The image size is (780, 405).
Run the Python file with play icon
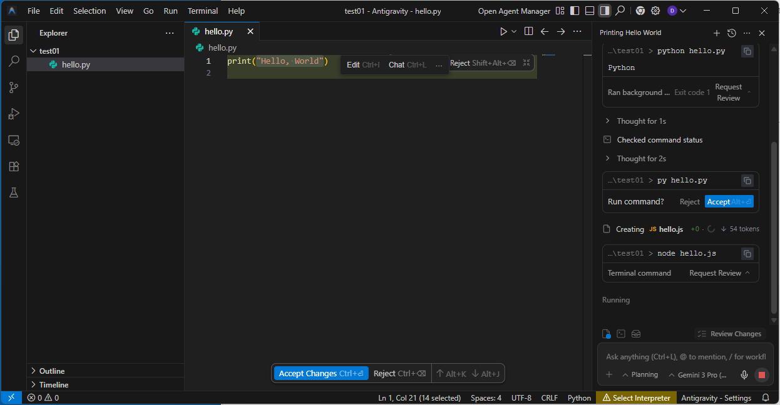(x=503, y=31)
